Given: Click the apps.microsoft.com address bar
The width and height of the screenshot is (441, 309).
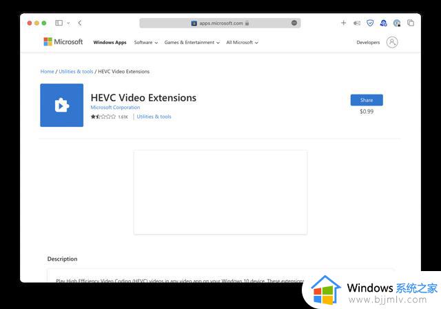Looking at the screenshot, I should [x=220, y=23].
